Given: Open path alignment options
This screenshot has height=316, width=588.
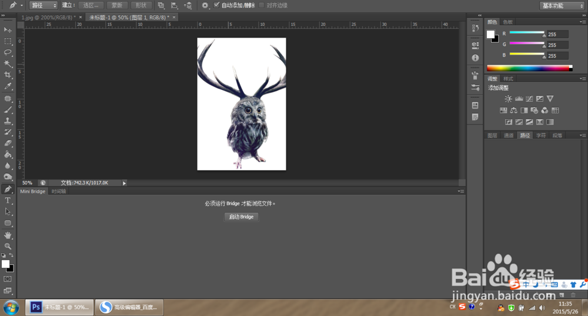Looking at the screenshot, I should point(175,5).
